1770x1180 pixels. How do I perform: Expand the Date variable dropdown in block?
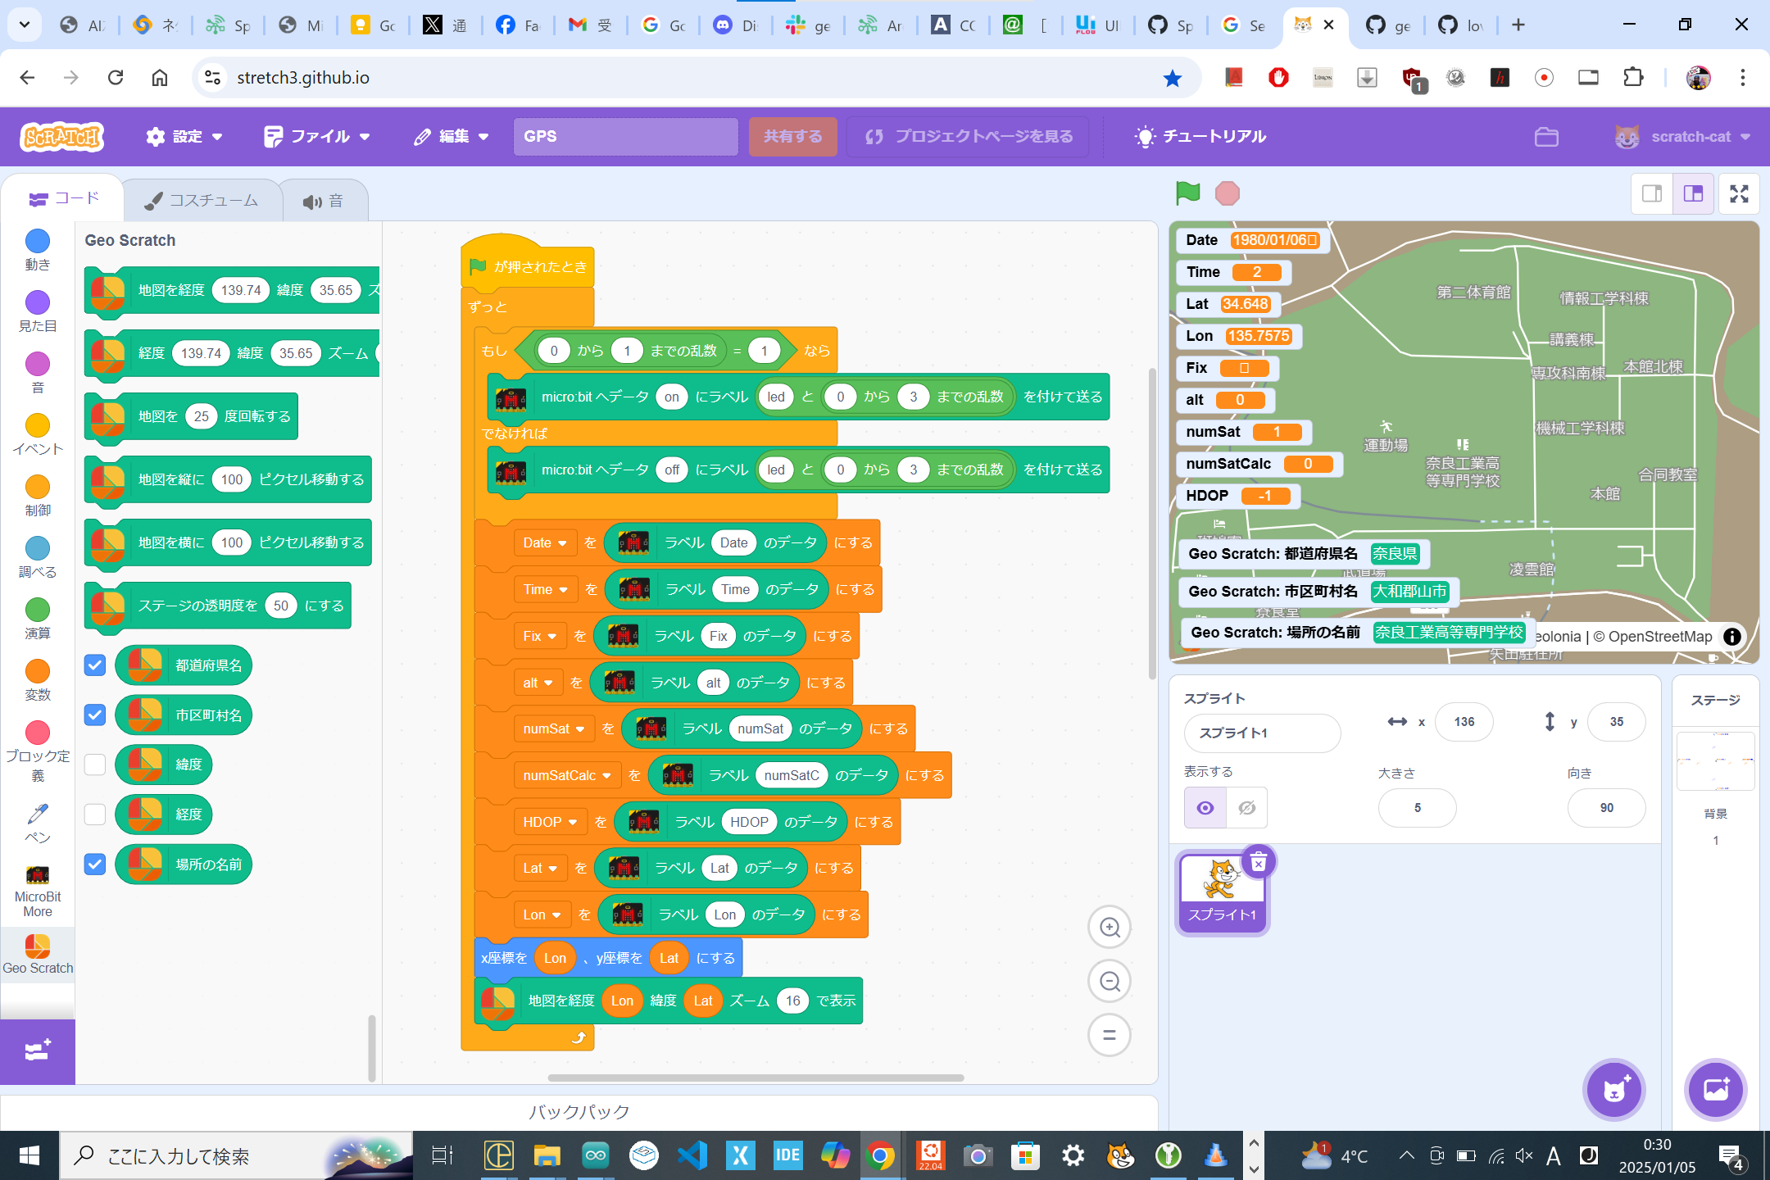562,543
